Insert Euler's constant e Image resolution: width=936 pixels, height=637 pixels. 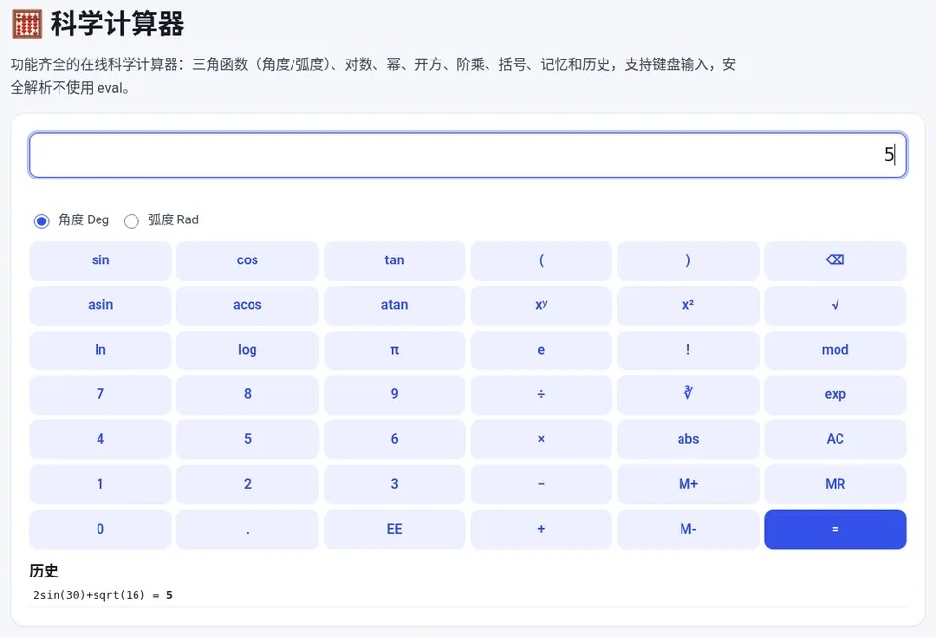click(541, 350)
